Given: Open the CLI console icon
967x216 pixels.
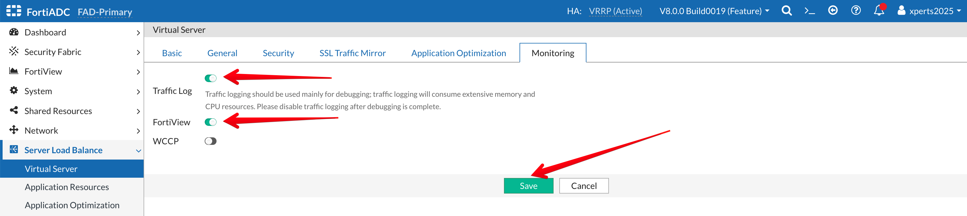Looking at the screenshot, I should coord(809,11).
